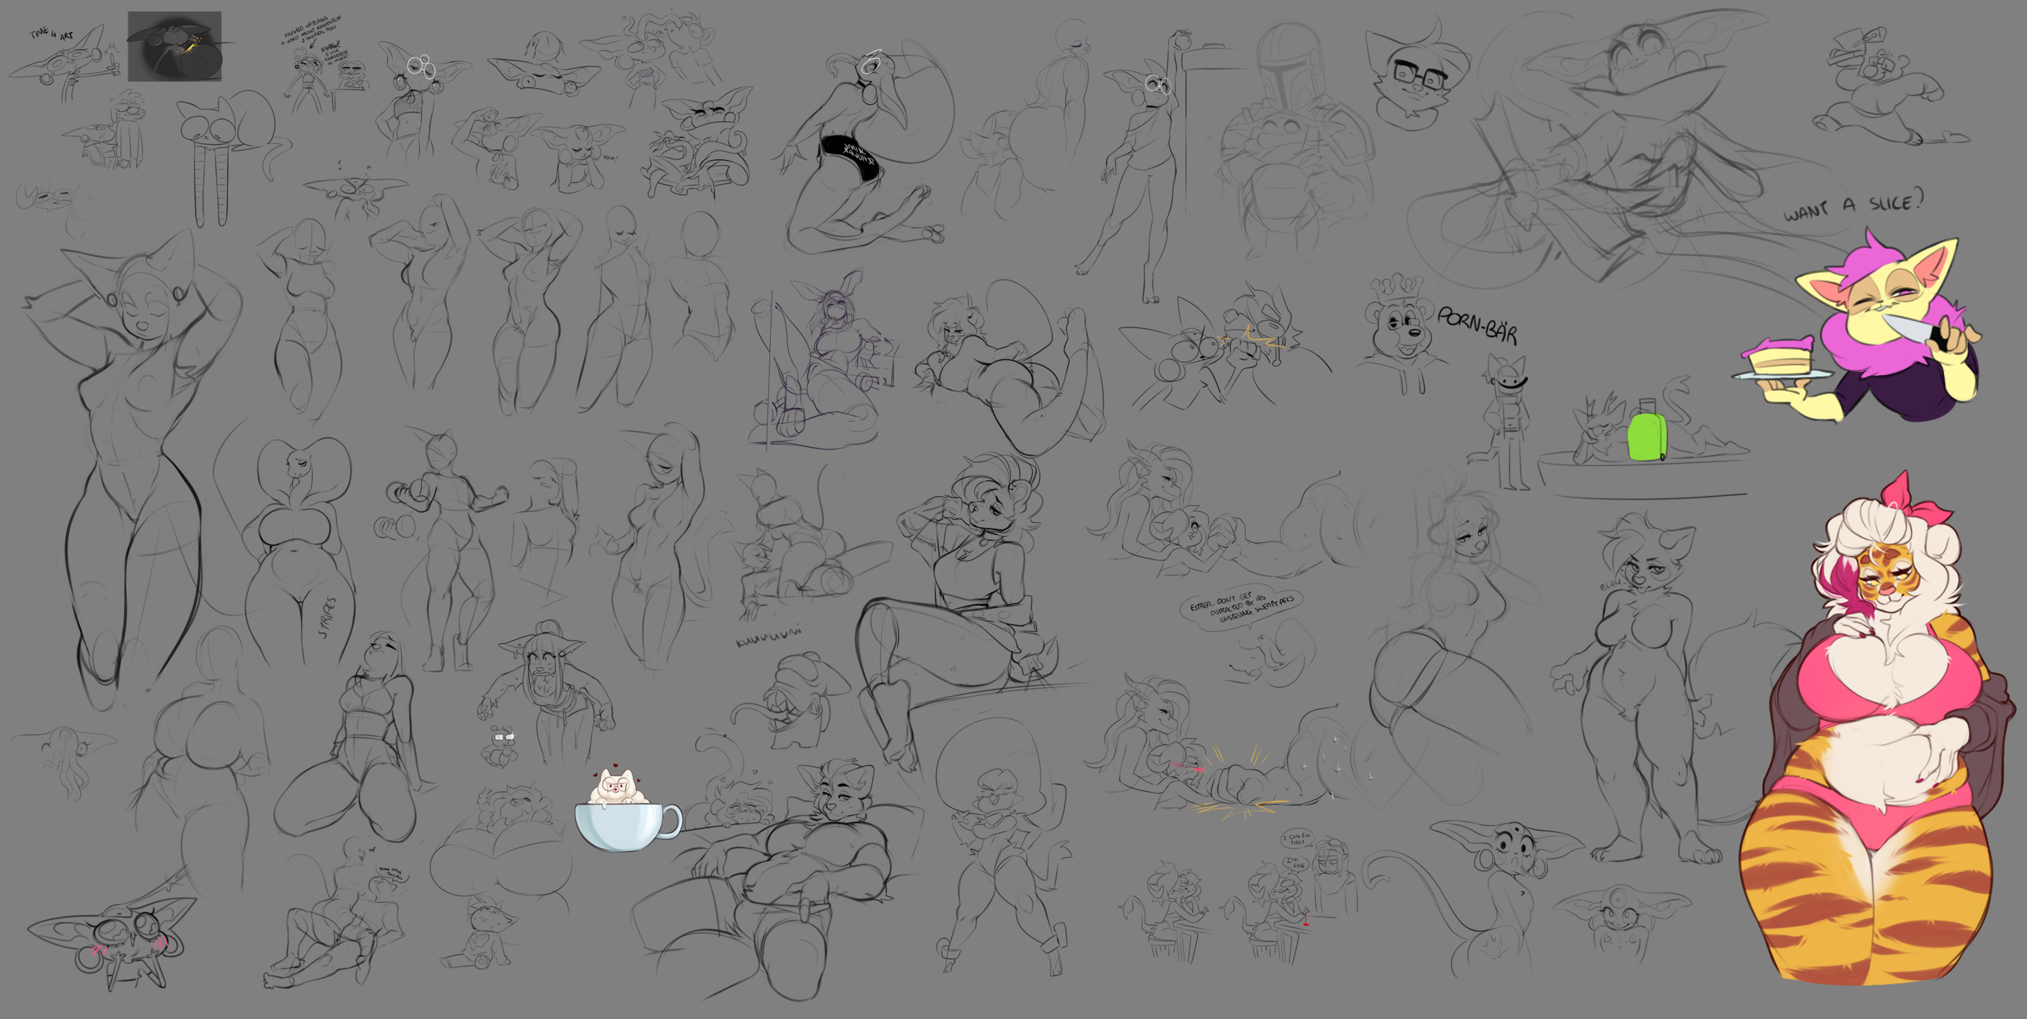2027x1019 pixels.
Task: Click the handwritten 'TIME 4 ART' note
Action: [x=51, y=34]
